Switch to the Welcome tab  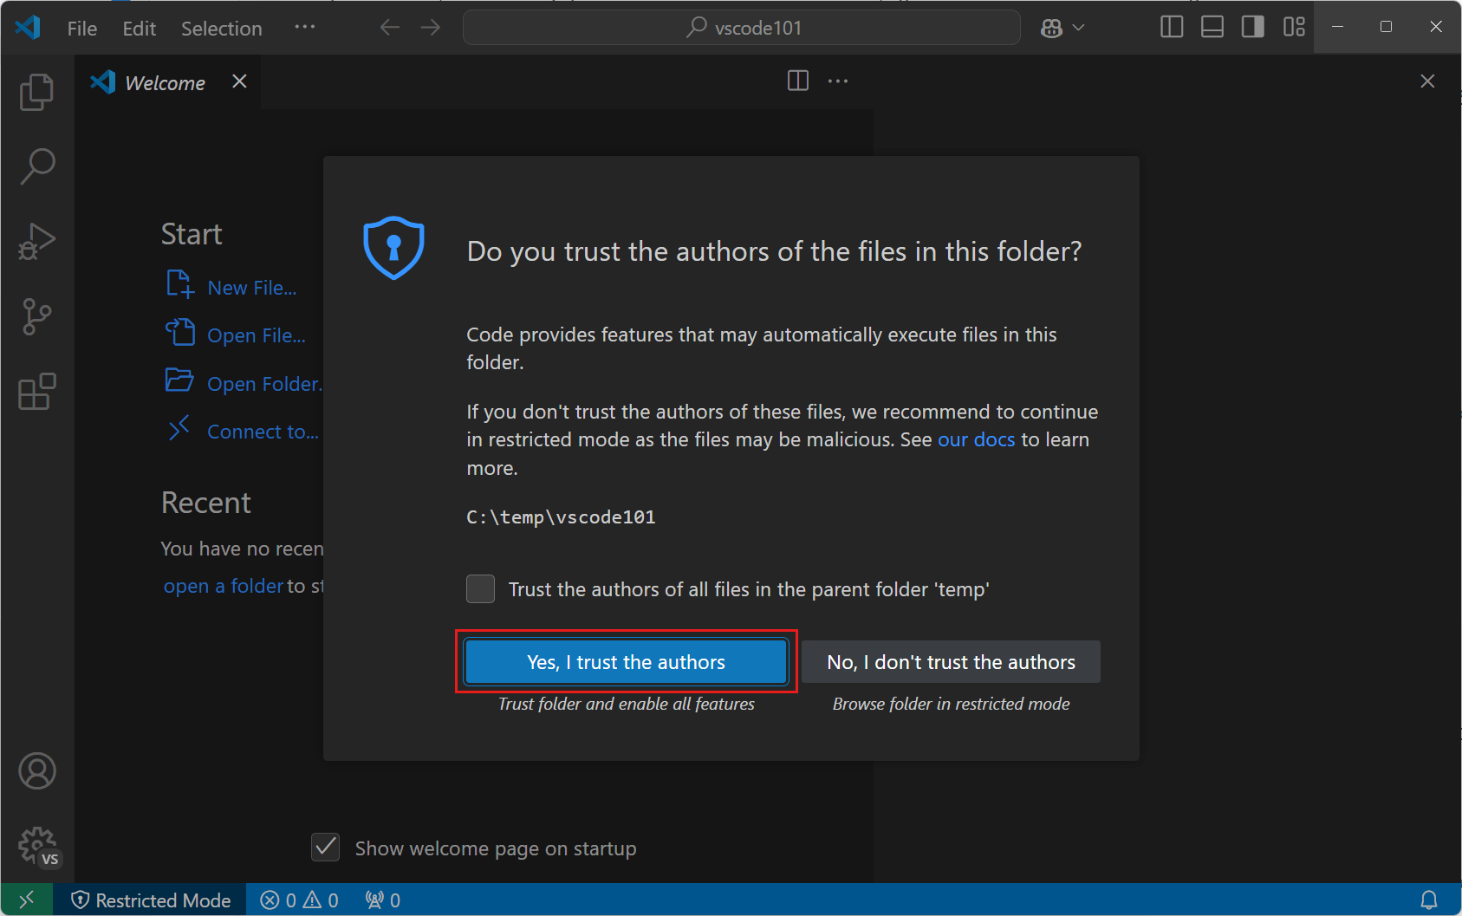click(164, 81)
